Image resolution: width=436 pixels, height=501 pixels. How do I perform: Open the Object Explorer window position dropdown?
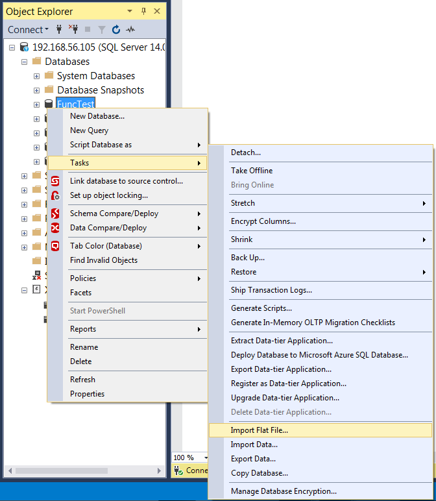(130, 11)
